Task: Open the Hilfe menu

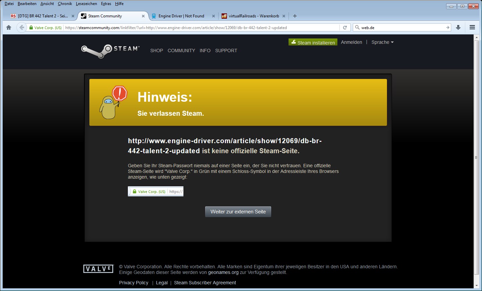Action: tap(119, 4)
